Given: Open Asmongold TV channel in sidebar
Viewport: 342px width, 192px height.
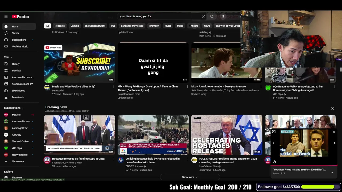Looking at the screenshot, I should (x=19, y=128).
